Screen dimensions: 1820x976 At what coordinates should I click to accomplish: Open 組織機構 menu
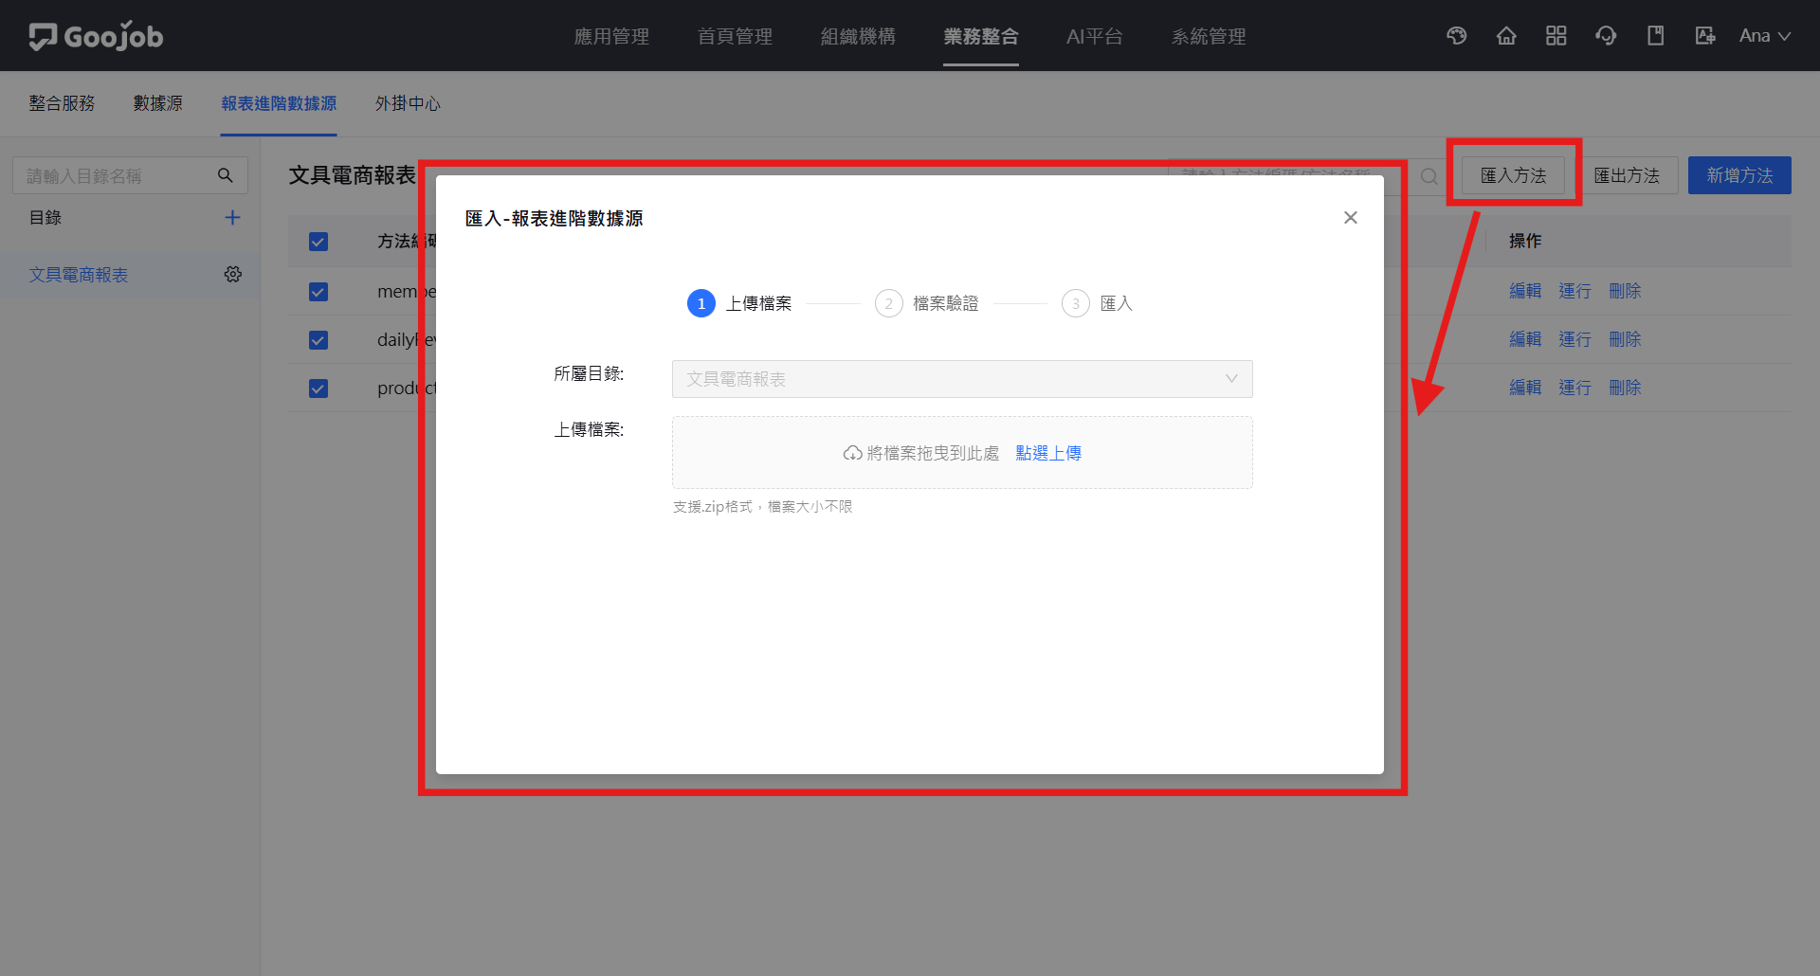tap(858, 36)
